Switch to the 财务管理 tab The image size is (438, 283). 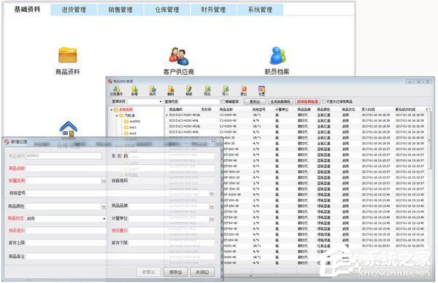[213, 9]
